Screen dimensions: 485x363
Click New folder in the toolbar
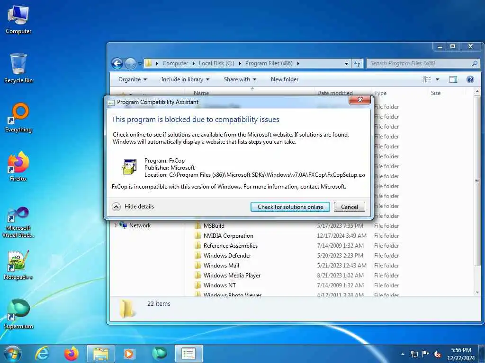click(x=285, y=79)
